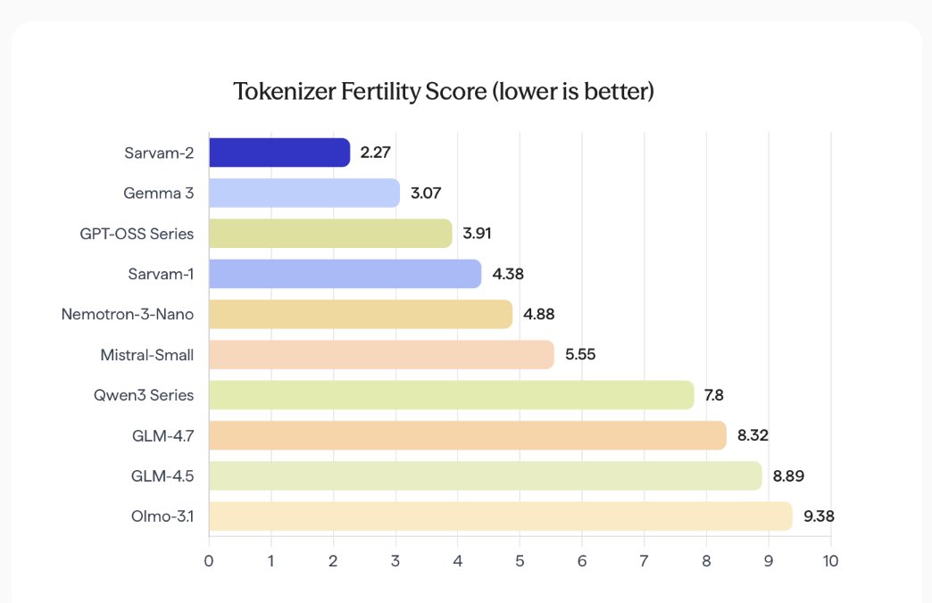
Task: Click the GLM-4.7 orange bar
Action: (467, 435)
